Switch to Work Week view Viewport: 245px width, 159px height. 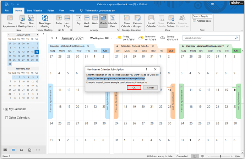(x=87, y=21)
